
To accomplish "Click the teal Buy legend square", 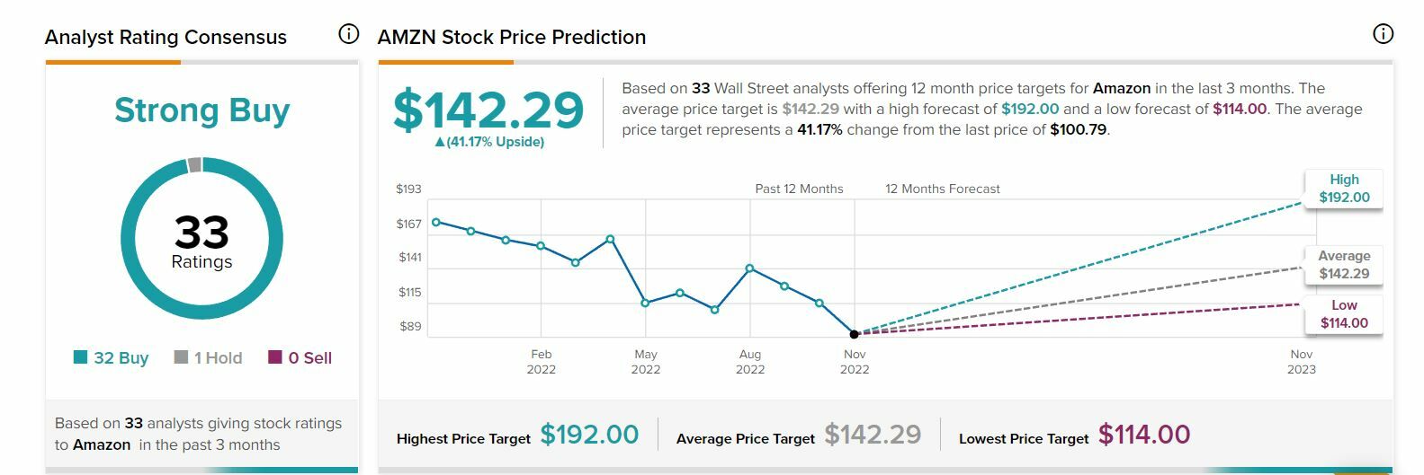I will [x=81, y=357].
